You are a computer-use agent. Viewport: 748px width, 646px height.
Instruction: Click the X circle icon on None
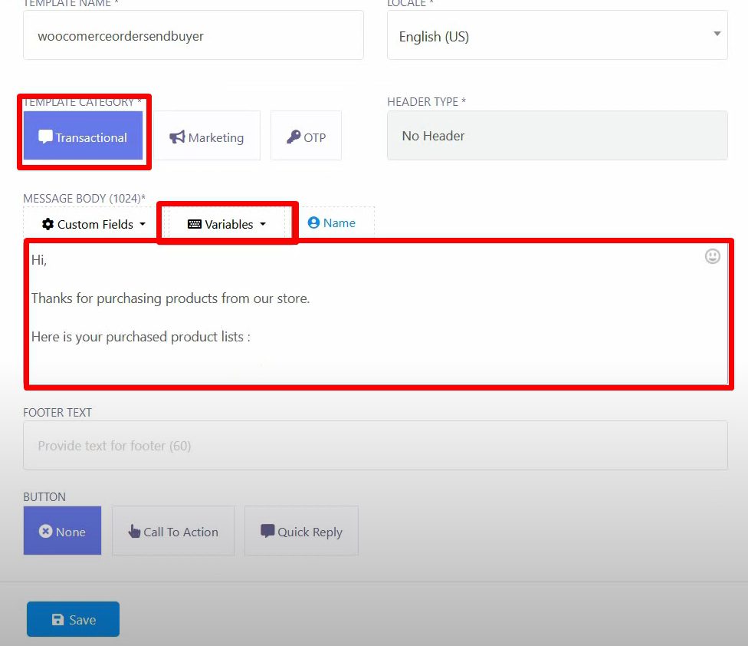(45, 532)
